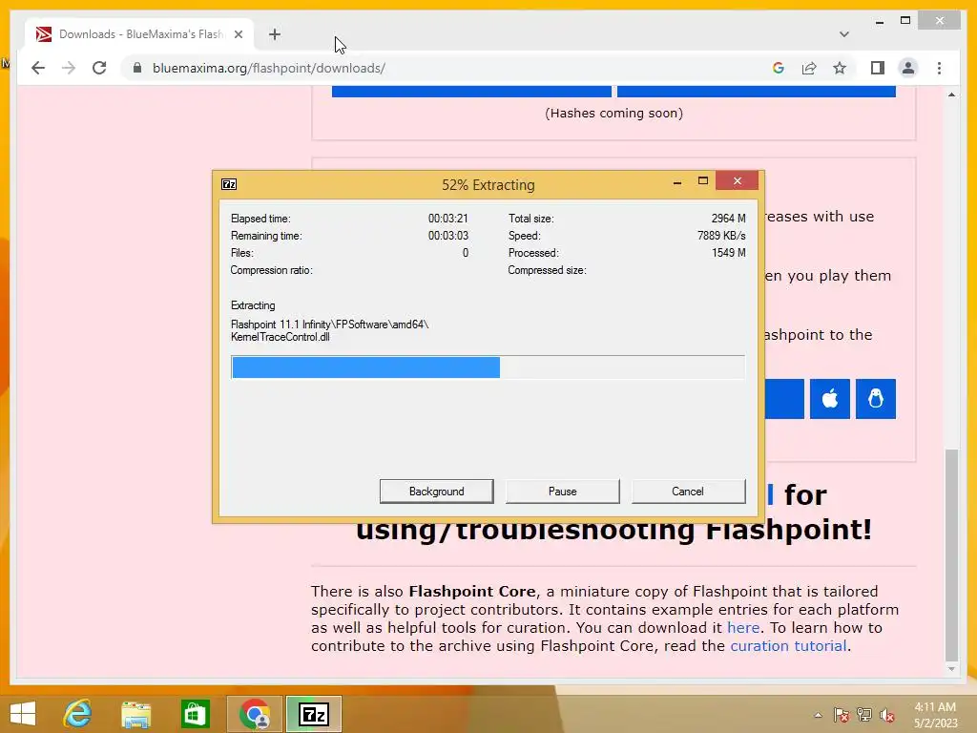Maximize the 7-Zip Extracting dialog
Viewport: 977px width, 733px height.
coord(703,180)
